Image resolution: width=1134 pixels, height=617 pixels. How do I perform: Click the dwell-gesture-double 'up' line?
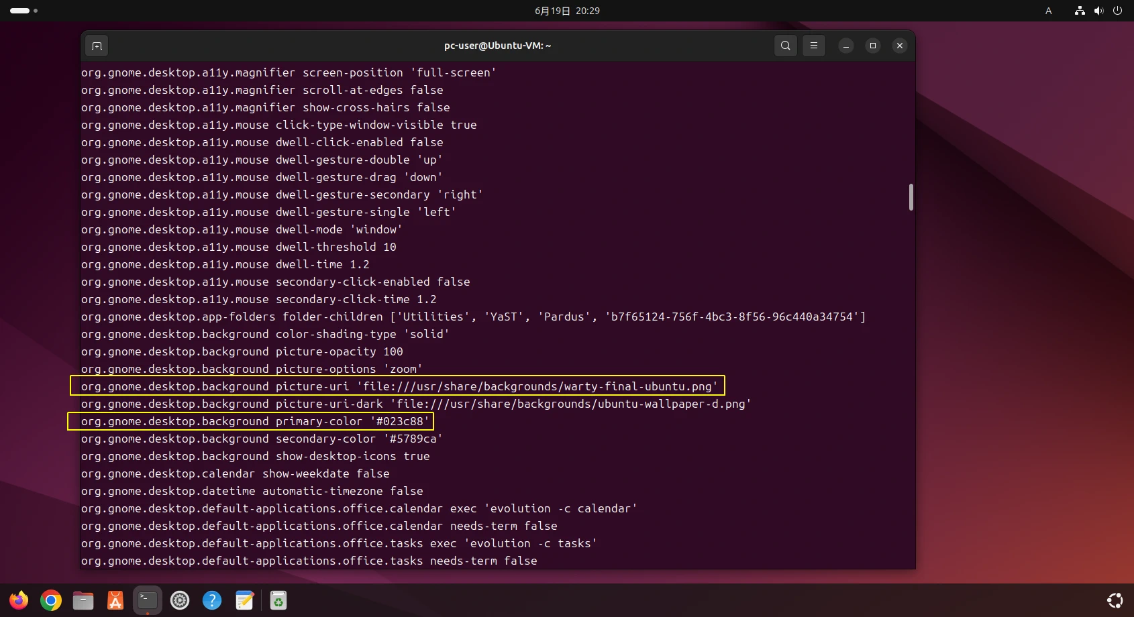262,160
